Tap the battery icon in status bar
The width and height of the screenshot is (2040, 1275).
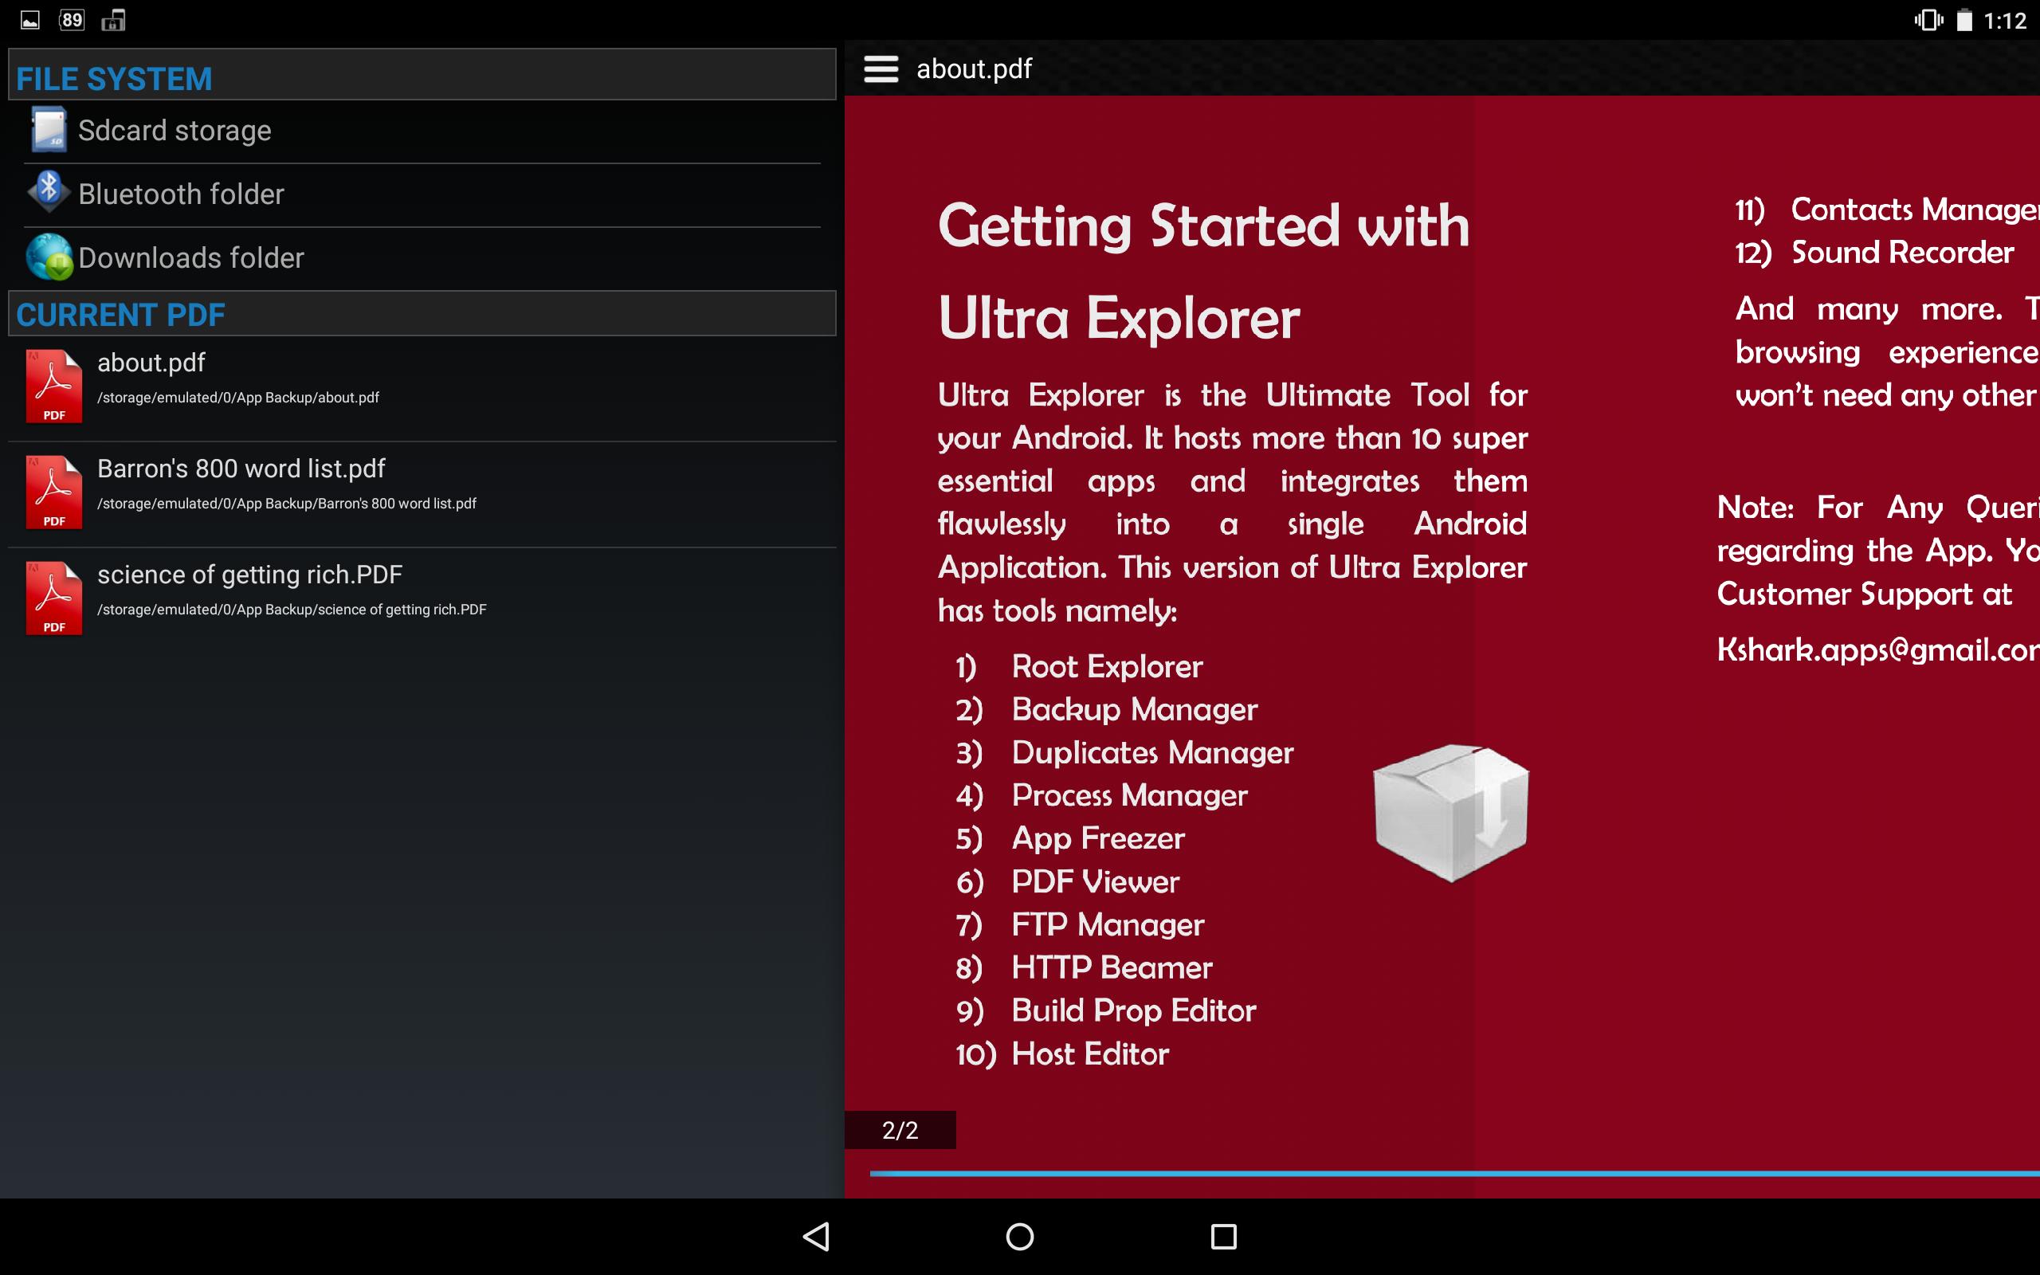point(1964,20)
